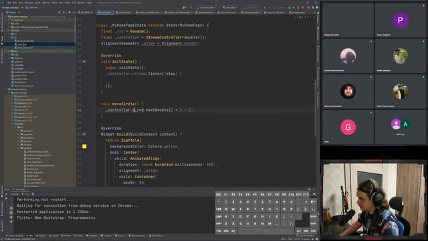The height and width of the screenshot is (241, 428).
Task: Open the Chrome (web) device selector dropdown
Action: pos(207,7)
